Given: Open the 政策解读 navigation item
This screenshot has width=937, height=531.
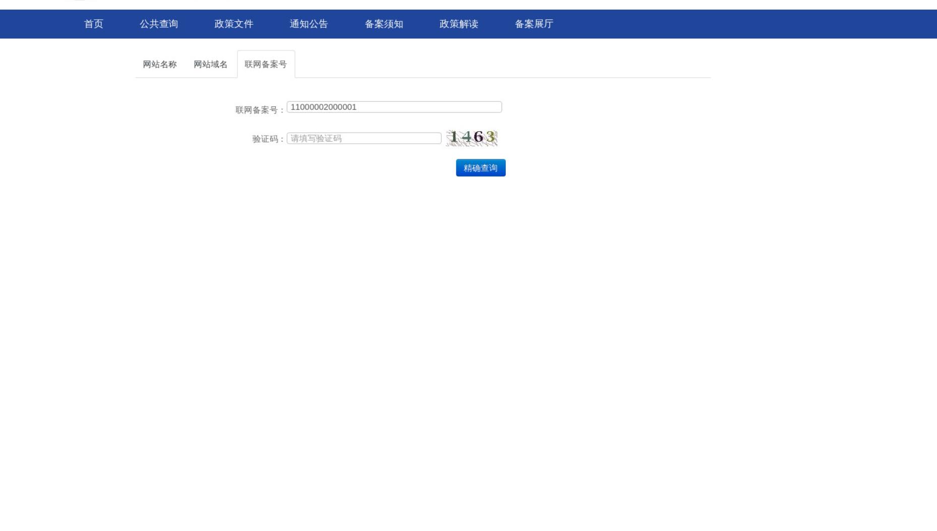Looking at the screenshot, I should click(459, 24).
